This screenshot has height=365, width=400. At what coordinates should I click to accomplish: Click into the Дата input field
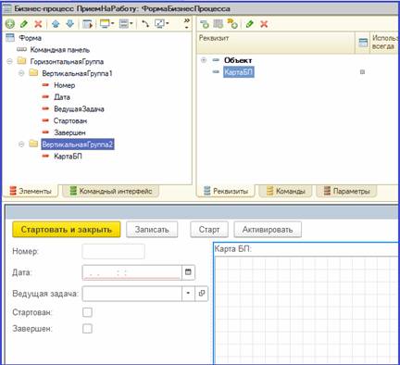coord(132,272)
